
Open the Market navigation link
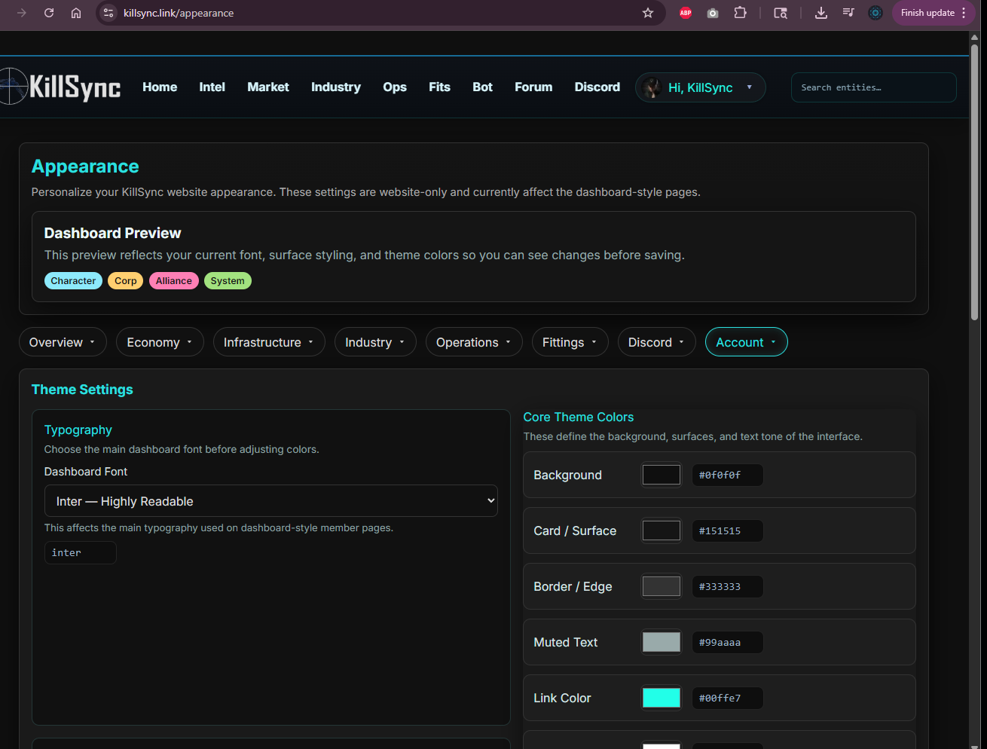point(268,87)
